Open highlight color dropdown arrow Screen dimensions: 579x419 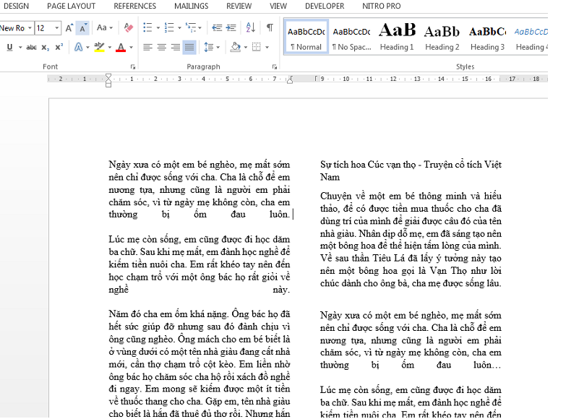pos(110,47)
